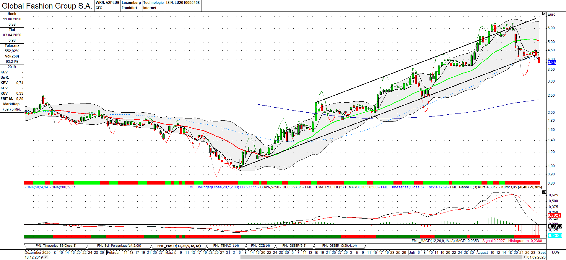Click the red 0,2027 signal value label
Viewport: 566px width, 260px height.
pyautogui.click(x=554, y=215)
